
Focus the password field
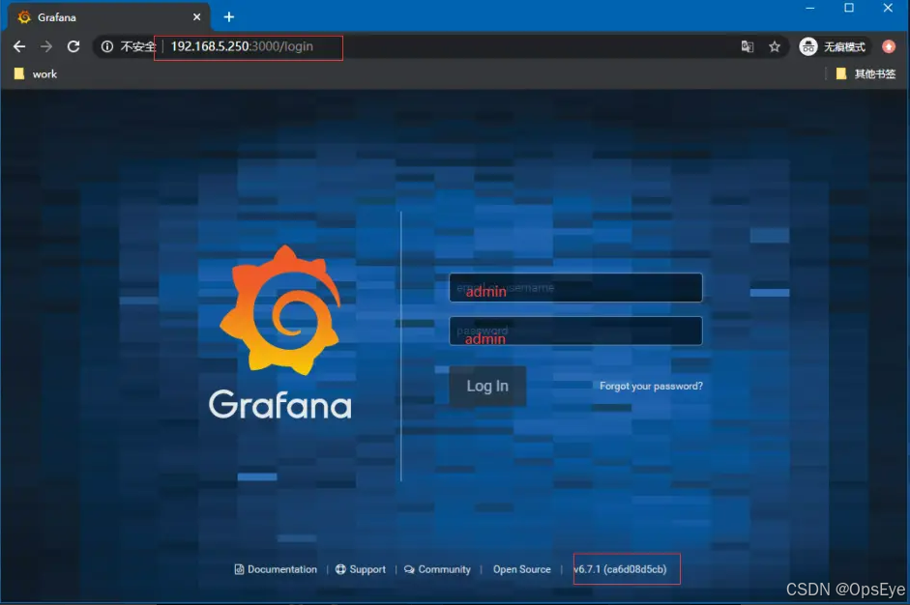pyautogui.click(x=575, y=331)
